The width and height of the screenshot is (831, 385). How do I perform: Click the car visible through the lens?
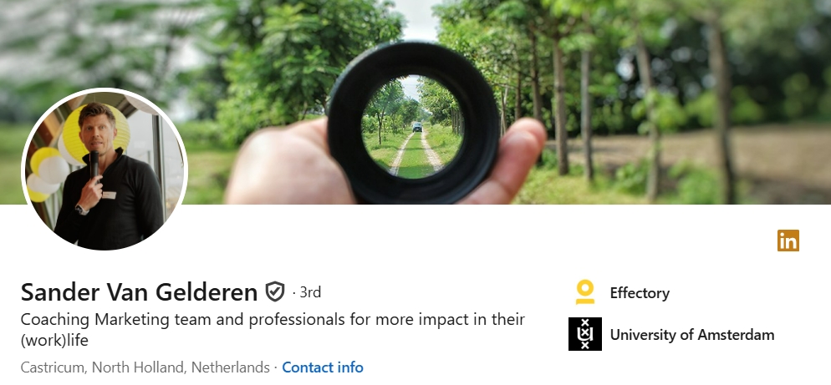point(417,127)
